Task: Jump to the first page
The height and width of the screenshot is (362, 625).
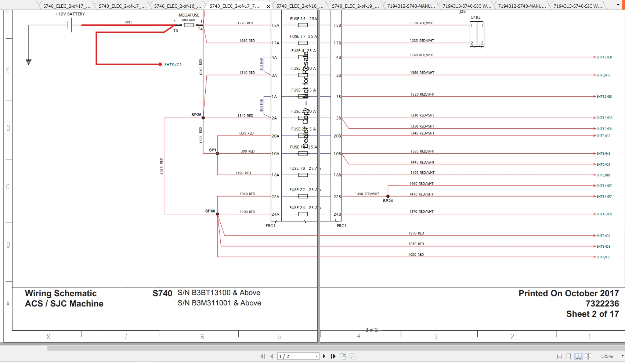Action: pyautogui.click(x=262, y=356)
